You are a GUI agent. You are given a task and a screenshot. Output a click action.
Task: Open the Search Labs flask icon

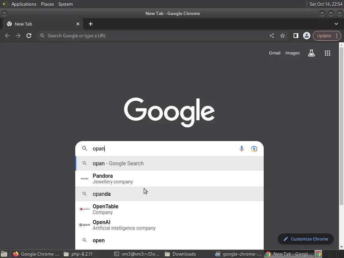(x=311, y=53)
